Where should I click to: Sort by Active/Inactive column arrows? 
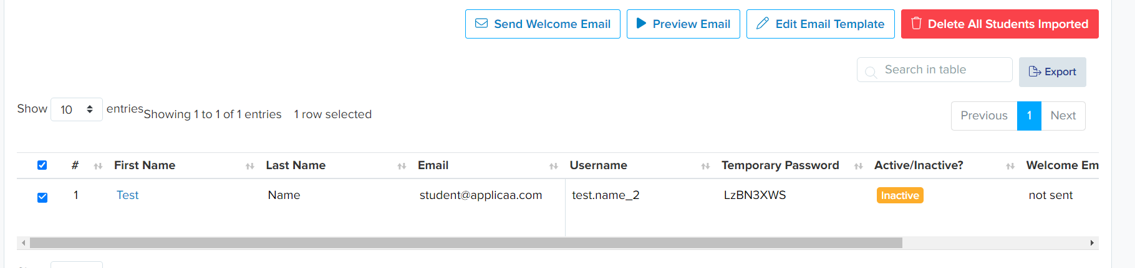coord(1010,166)
